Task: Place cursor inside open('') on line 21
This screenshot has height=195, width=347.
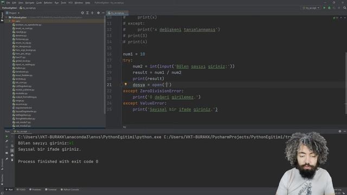Action: tap(167, 84)
